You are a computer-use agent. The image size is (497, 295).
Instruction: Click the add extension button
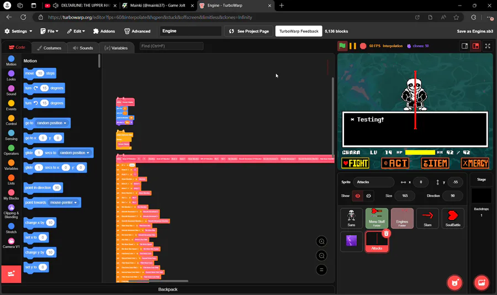11,274
